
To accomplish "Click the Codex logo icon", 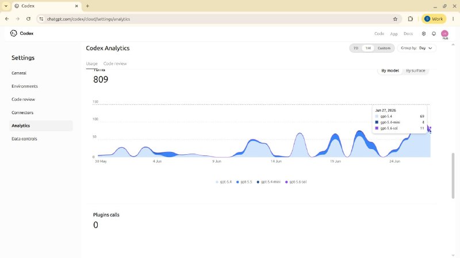I will click(13, 33).
